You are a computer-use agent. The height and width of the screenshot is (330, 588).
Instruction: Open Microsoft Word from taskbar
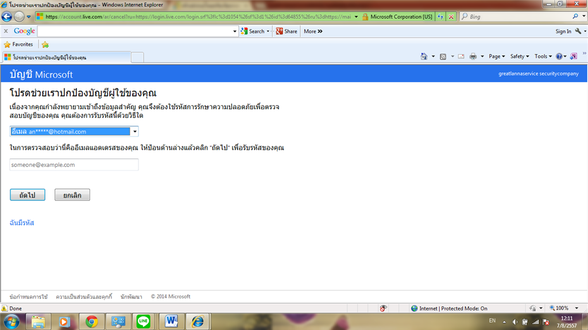tap(171, 321)
